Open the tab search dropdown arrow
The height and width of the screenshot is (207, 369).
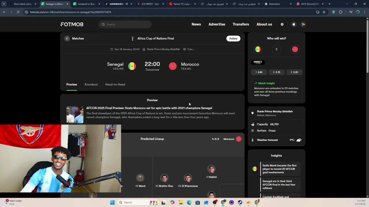click(4, 4)
